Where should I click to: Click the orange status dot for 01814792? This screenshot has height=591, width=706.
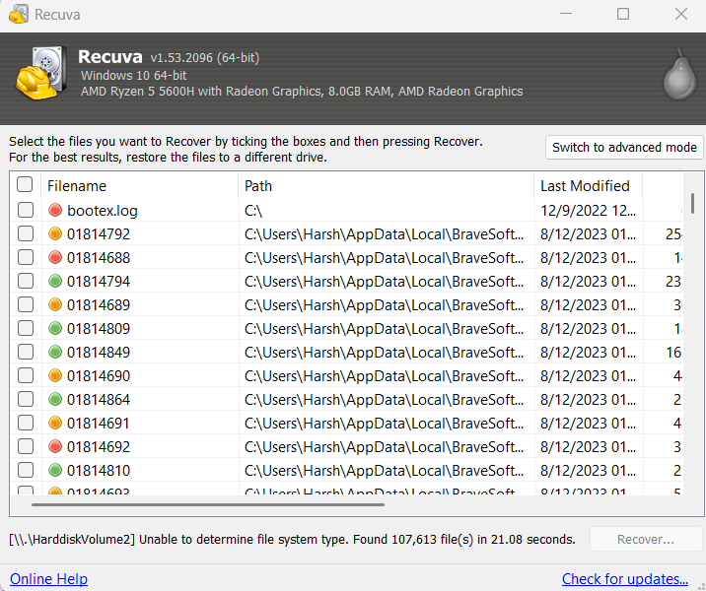(x=55, y=234)
